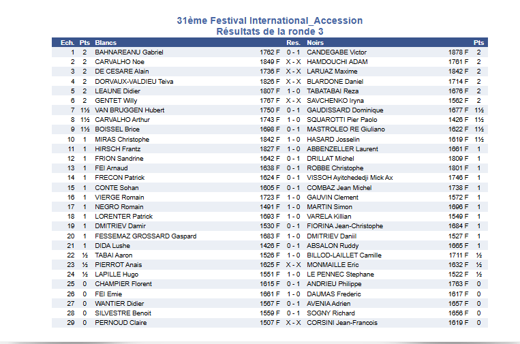The width and height of the screenshot is (520, 344).
Task: Click the Ech. column header
Action: tap(67, 42)
